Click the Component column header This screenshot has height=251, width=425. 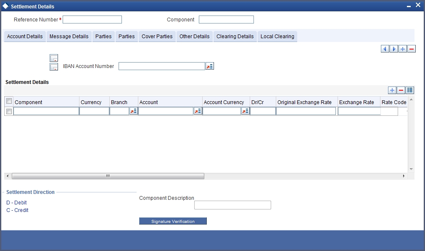(29, 102)
